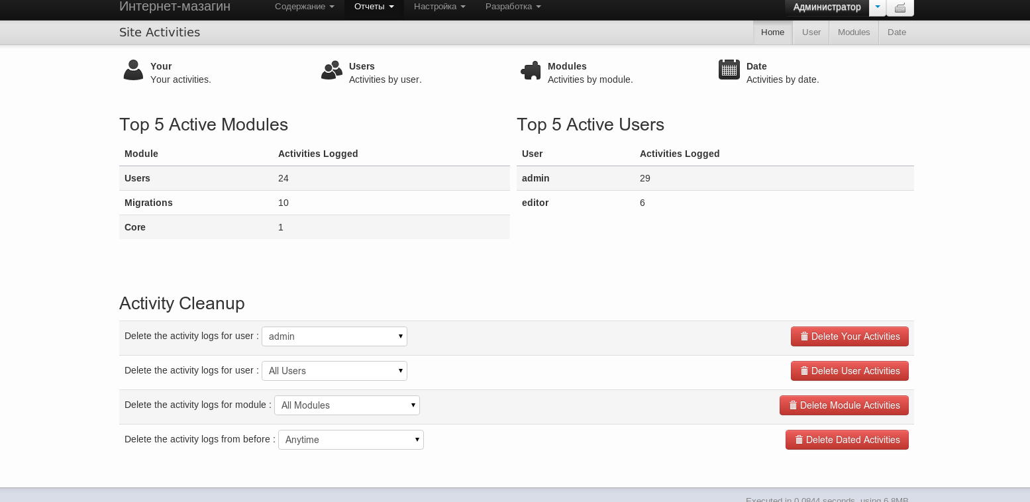Open the Разработка menu
The image size is (1030, 502).
tap(513, 7)
